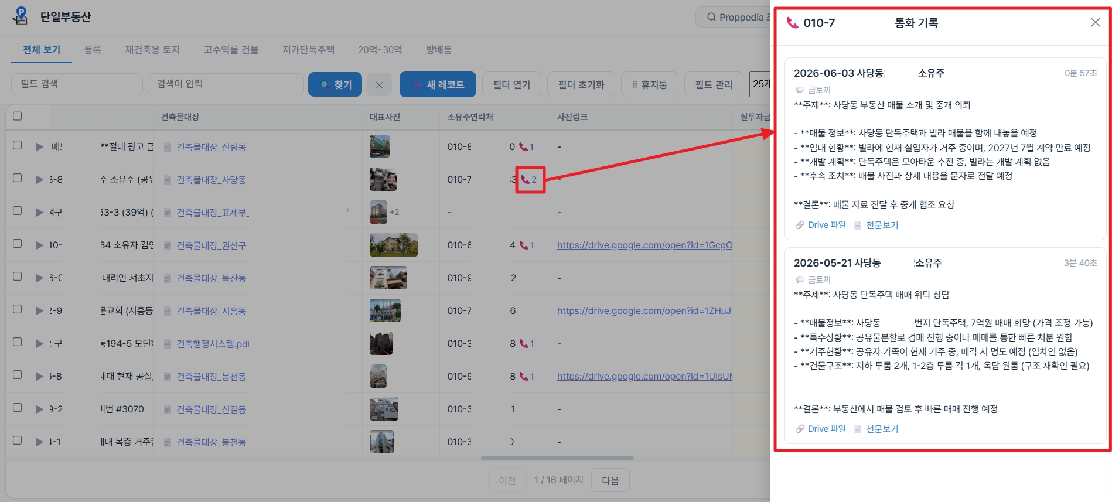This screenshot has height=502, width=1112.
Task: Click document icon beside 건축물대장_시흥동
Action: [168, 311]
